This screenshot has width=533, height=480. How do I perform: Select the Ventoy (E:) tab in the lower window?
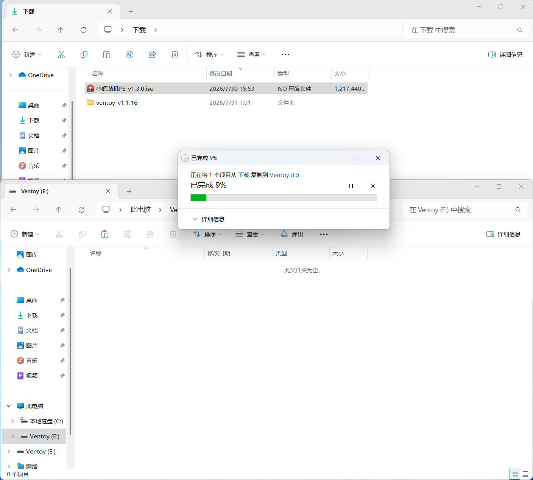[61, 191]
